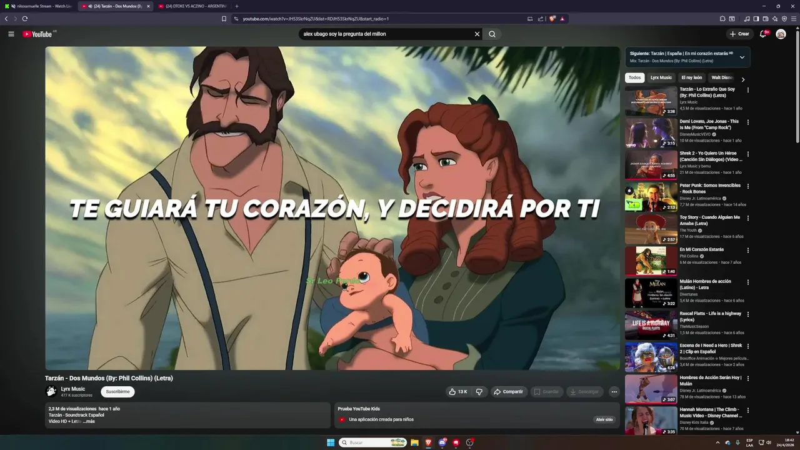This screenshot has width=800, height=450.
Task: Open the account avatar menu
Action: point(781,34)
